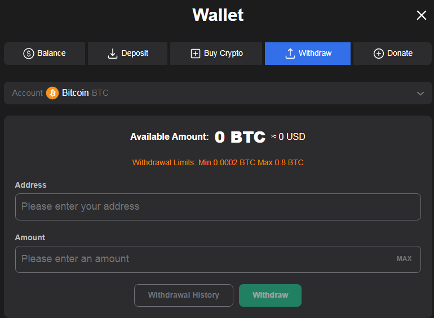Select the Withdraw tab label
The width and height of the screenshot is (434, 318).
[x=315, y=54]
